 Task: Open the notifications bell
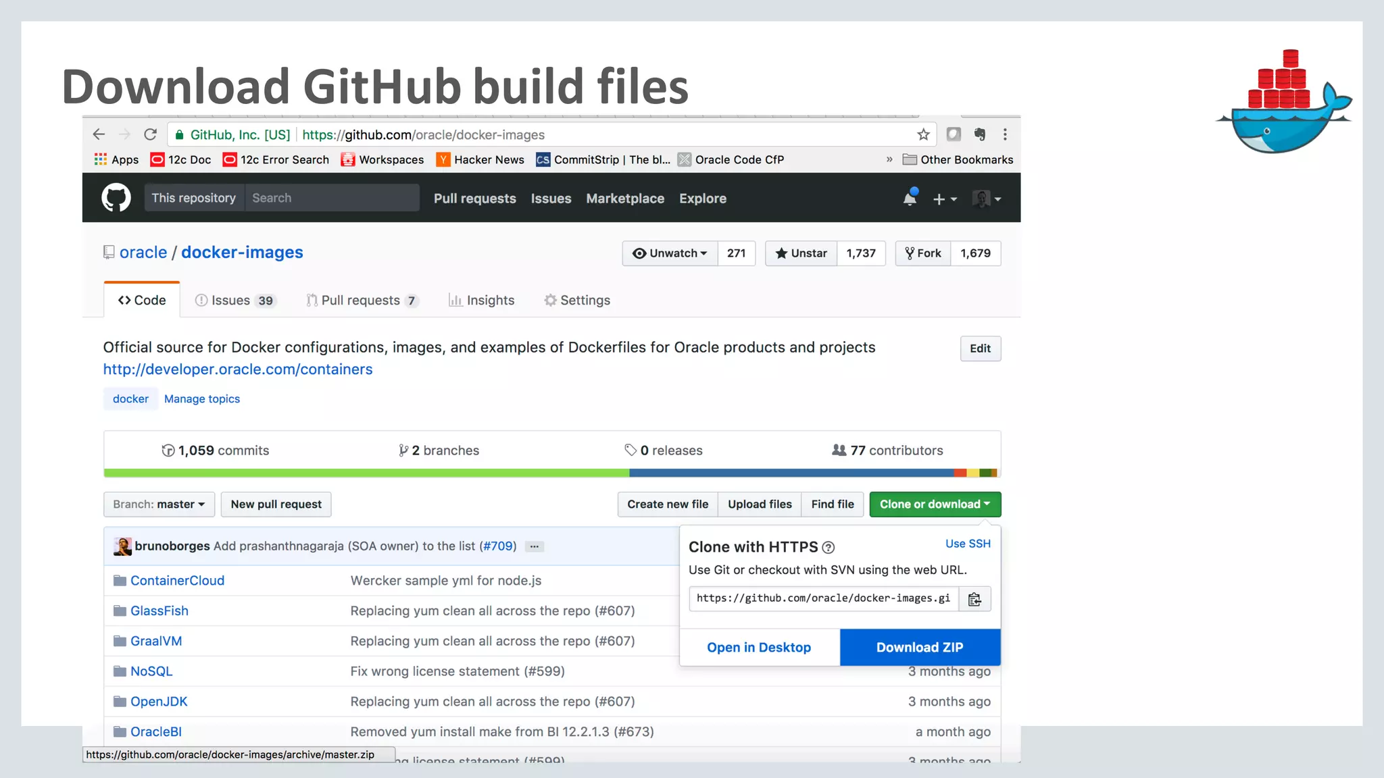910,197
